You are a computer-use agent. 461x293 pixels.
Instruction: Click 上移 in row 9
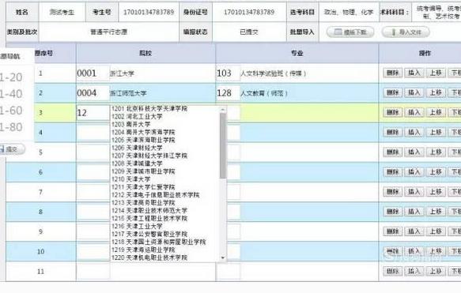(436, 231)
